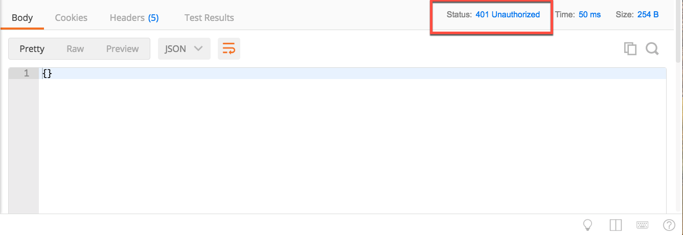Click the 50 ms response time
This screenshot has height=235, width=683.
(x=589, y=15)
